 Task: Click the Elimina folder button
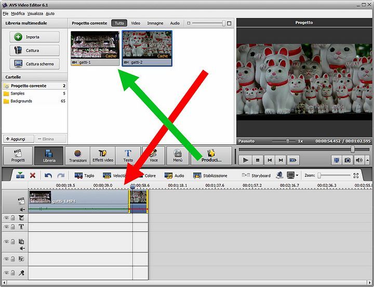tap(50, 139)
